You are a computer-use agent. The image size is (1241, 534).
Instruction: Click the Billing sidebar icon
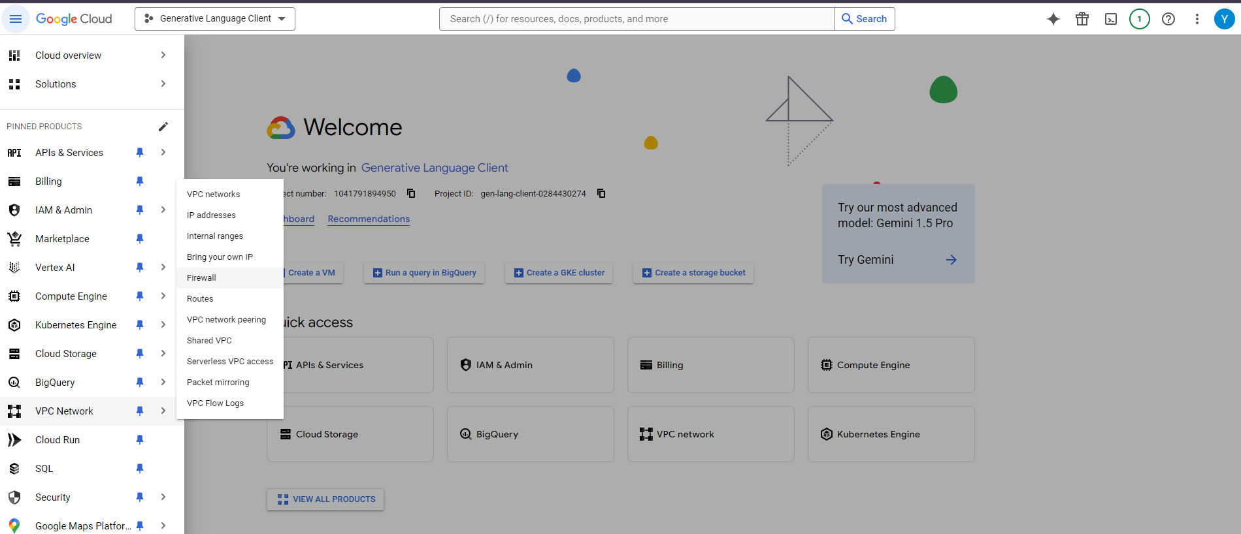click(14, 181)
